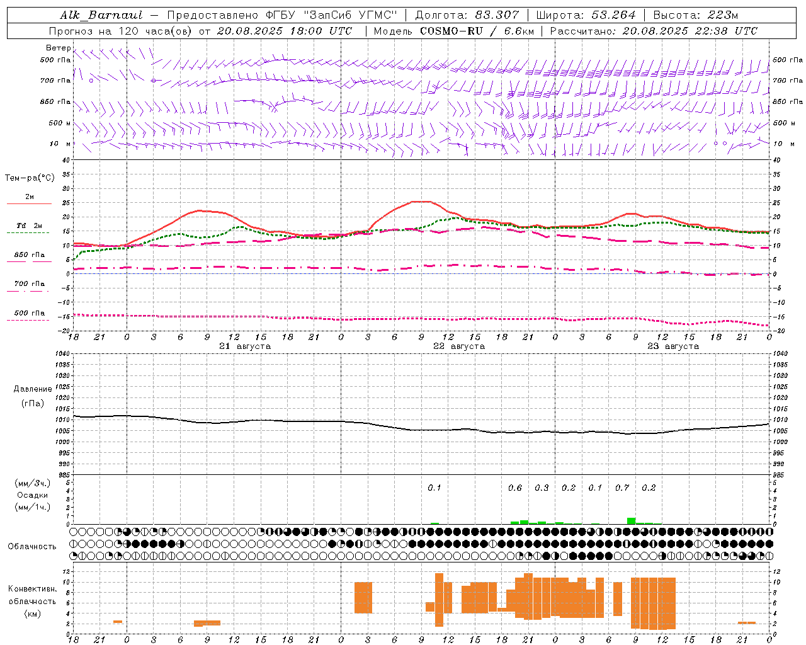Click the '0.7' precipitation amount value
The width and height of the screenshot is (806, 645).
click(x=622, y=488)
